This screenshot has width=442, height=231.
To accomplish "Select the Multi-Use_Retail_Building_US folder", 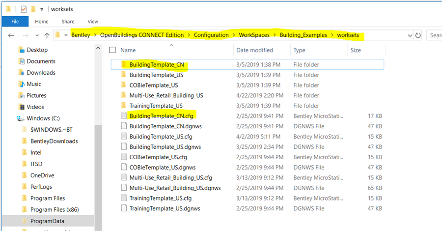I will coord(166,95).
